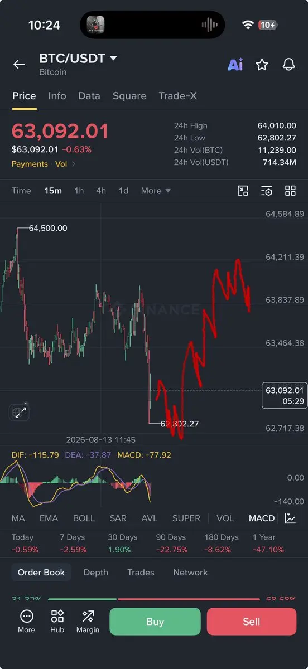The image size is (308, 669).
Task: Open indicator chart settings icon beside MACD
Action: click(290, 518)
